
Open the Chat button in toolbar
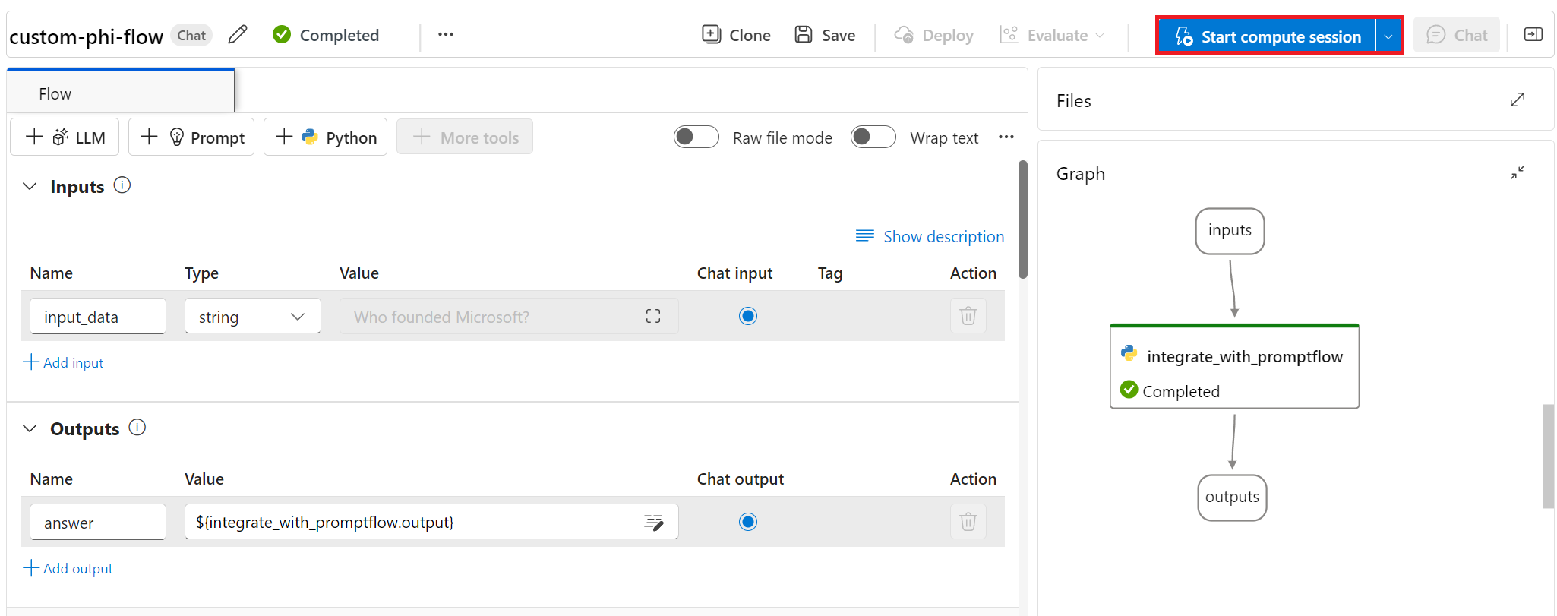[x=1457, y=35]
